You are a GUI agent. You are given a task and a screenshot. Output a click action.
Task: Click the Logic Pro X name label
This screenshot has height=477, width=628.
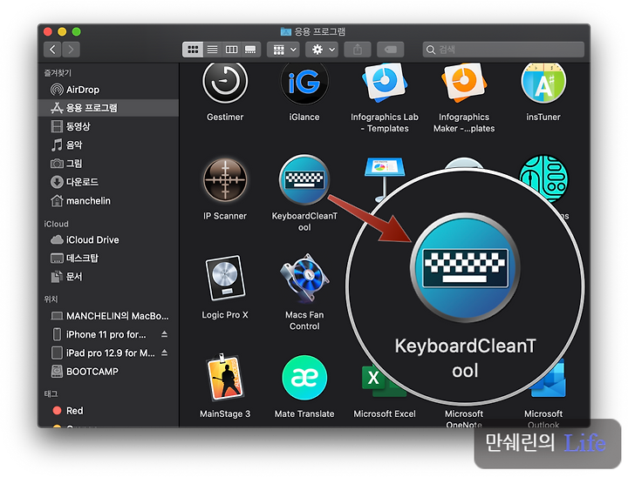225,315
